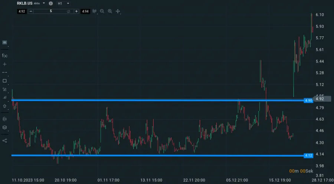
Task: Click the 4.92 sell price button
Action: pyautogui.click(x=22, y=11)
